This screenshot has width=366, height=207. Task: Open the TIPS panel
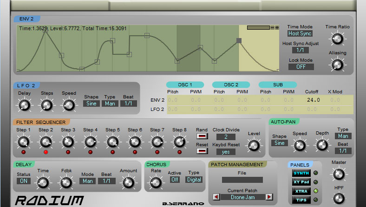(301, 200)
